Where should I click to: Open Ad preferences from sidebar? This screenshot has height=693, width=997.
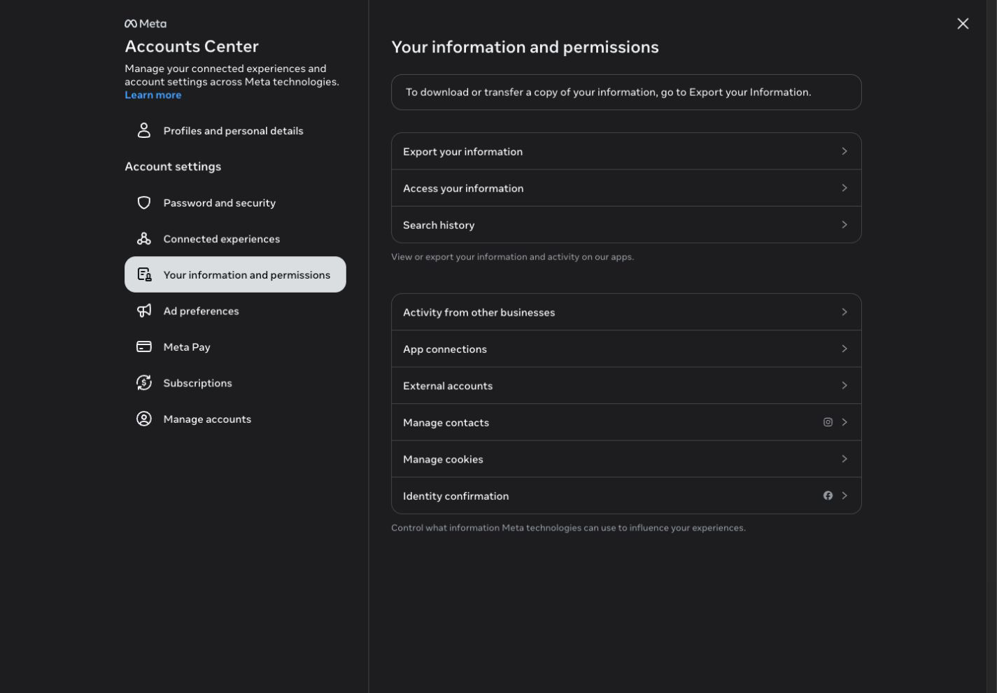(235, 311)
